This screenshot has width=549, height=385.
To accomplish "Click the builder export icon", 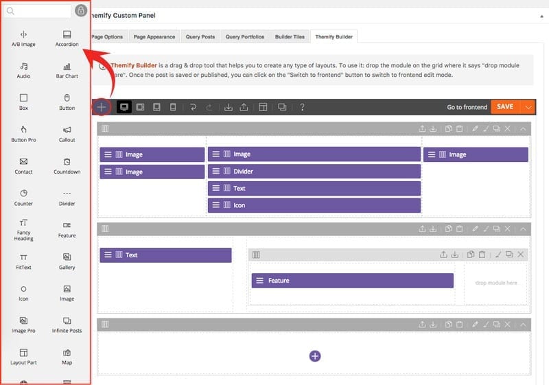I will [x=244, y=107].
